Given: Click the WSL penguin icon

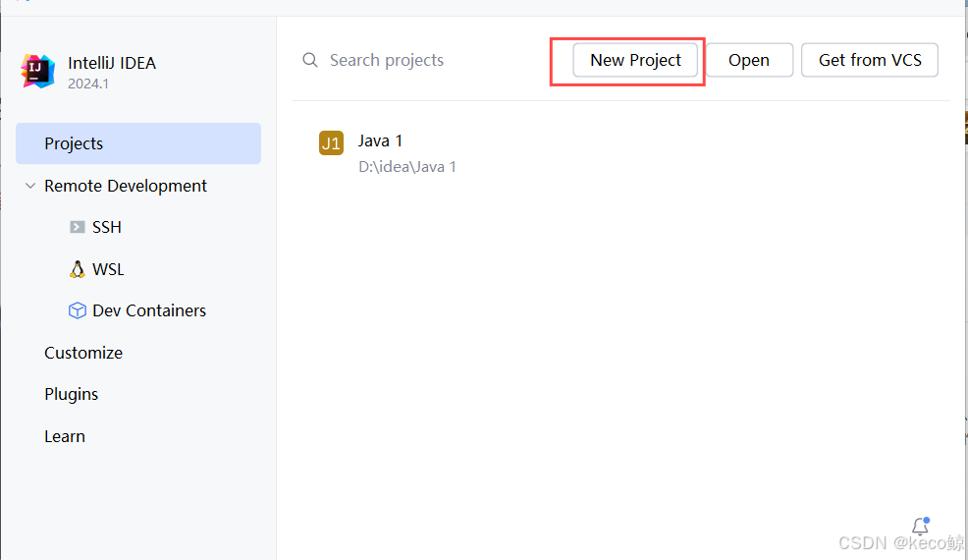Looking at the screenshot, I should click(78, 269).
